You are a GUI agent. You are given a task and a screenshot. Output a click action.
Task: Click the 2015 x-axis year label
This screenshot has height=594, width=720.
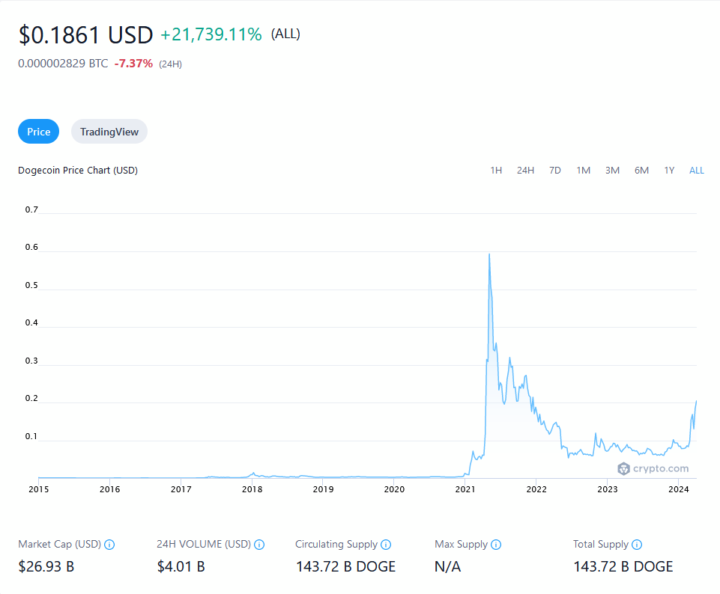point(38,489)
